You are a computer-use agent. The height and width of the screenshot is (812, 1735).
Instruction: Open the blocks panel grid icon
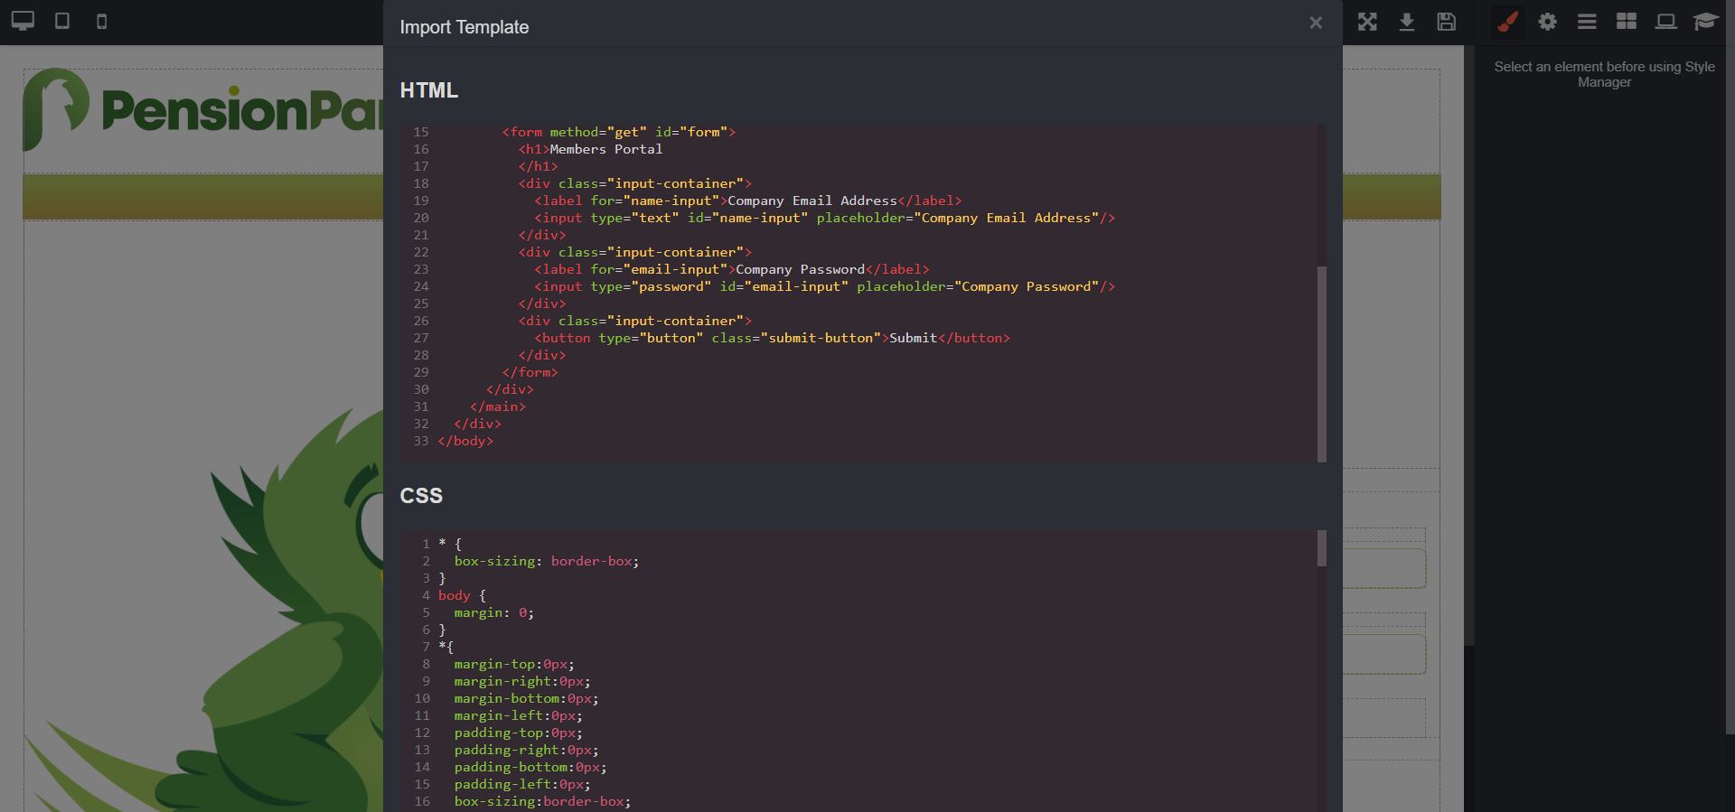coord(1627,22)
